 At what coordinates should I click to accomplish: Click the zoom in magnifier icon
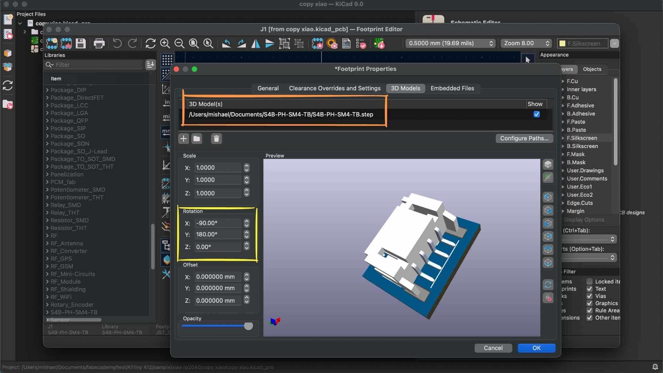click(x=165, y=44)
